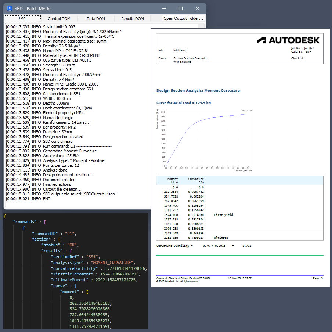Click the Design Section Analysis: Moment Curvature heading
The image size is (332, 332).
[198, 91]
